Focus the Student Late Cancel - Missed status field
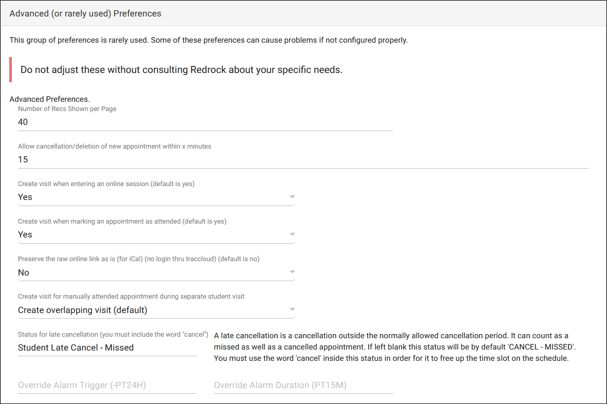 pyautogui.click(x=107, y=348)
